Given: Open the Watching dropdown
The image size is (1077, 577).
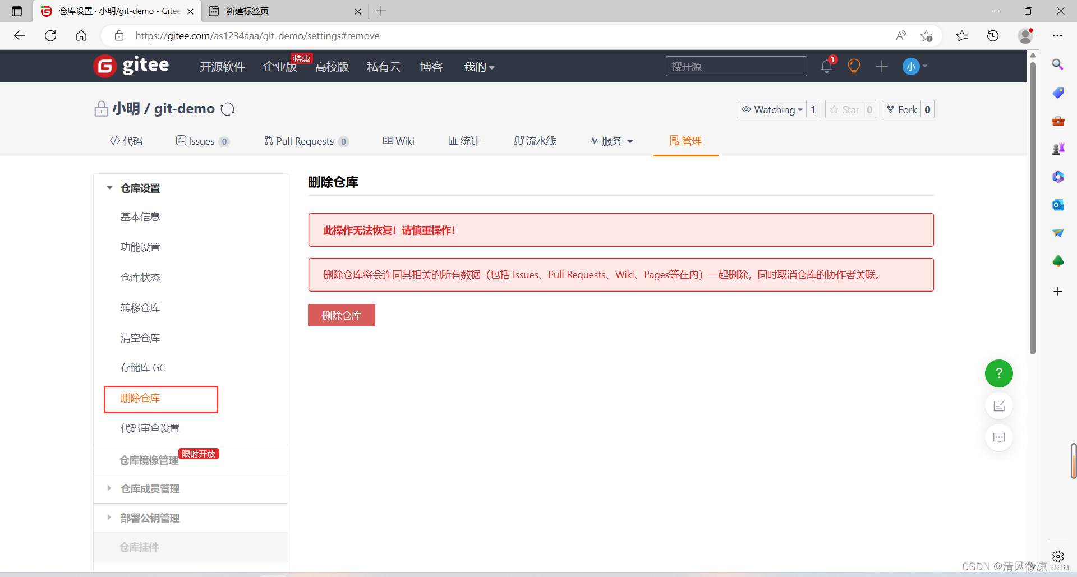Looking at the screenshot, I should coord(771,109).
